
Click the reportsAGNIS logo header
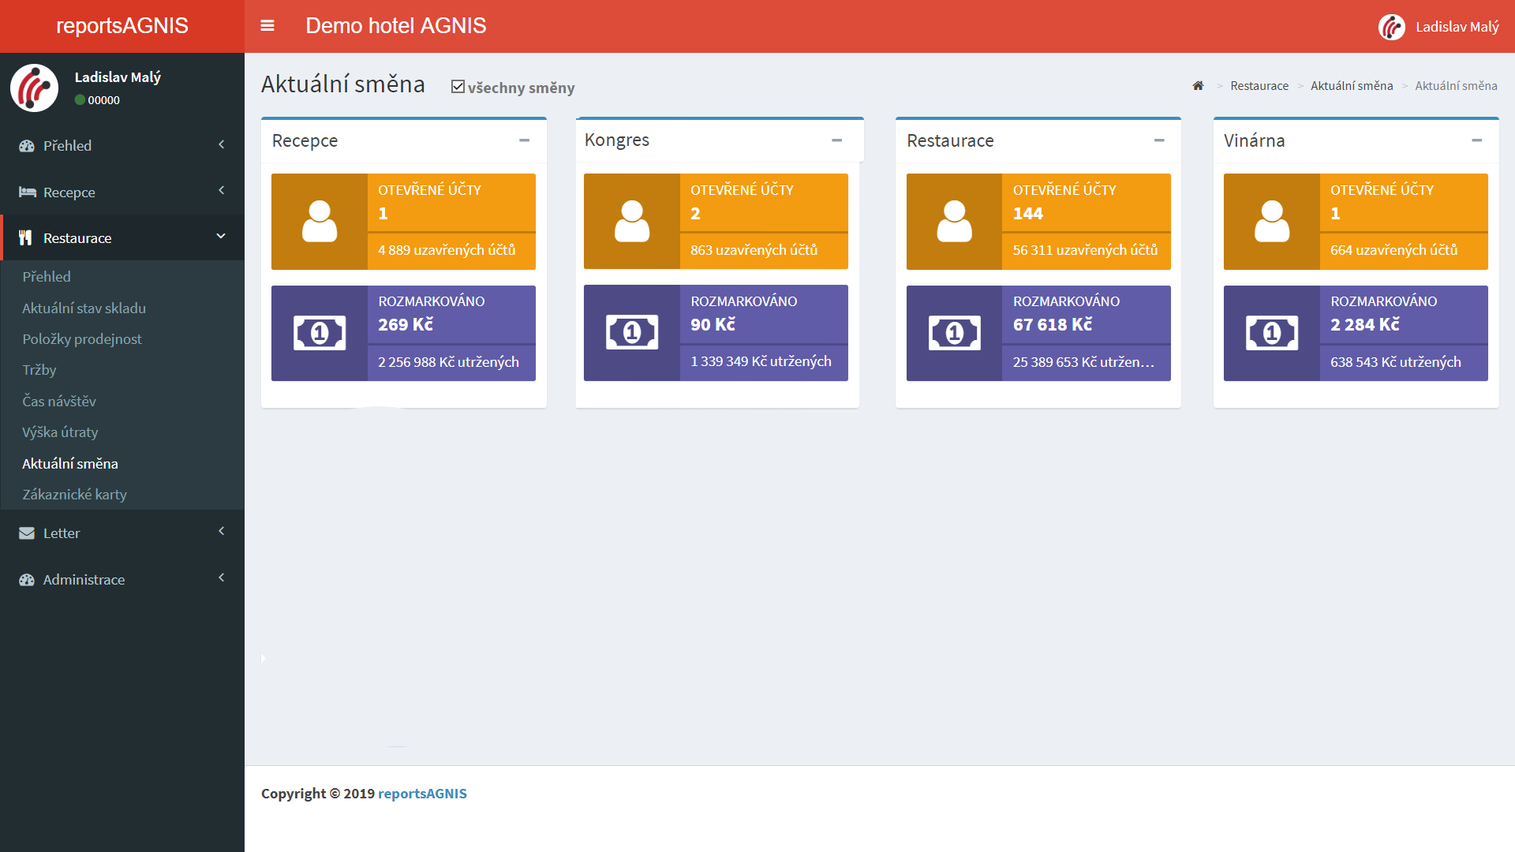[x=122, y=26]
